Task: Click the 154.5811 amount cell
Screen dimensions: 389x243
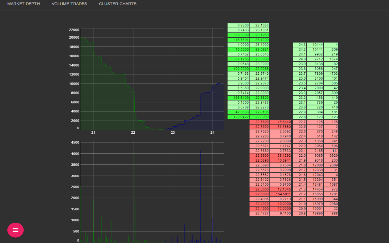Action: [x=281, y=194]
